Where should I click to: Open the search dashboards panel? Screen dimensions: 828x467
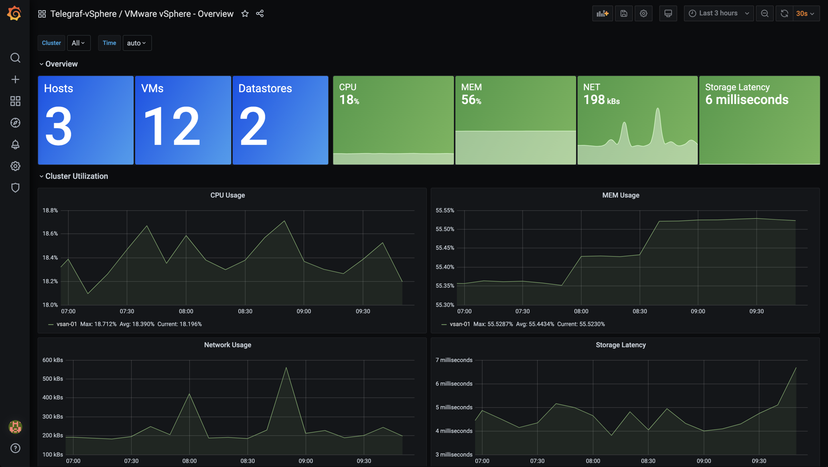(15, 58)
